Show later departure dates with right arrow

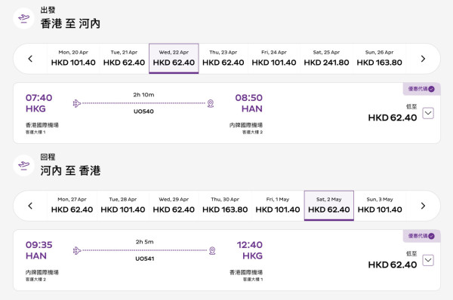click(x=423, y=59)
